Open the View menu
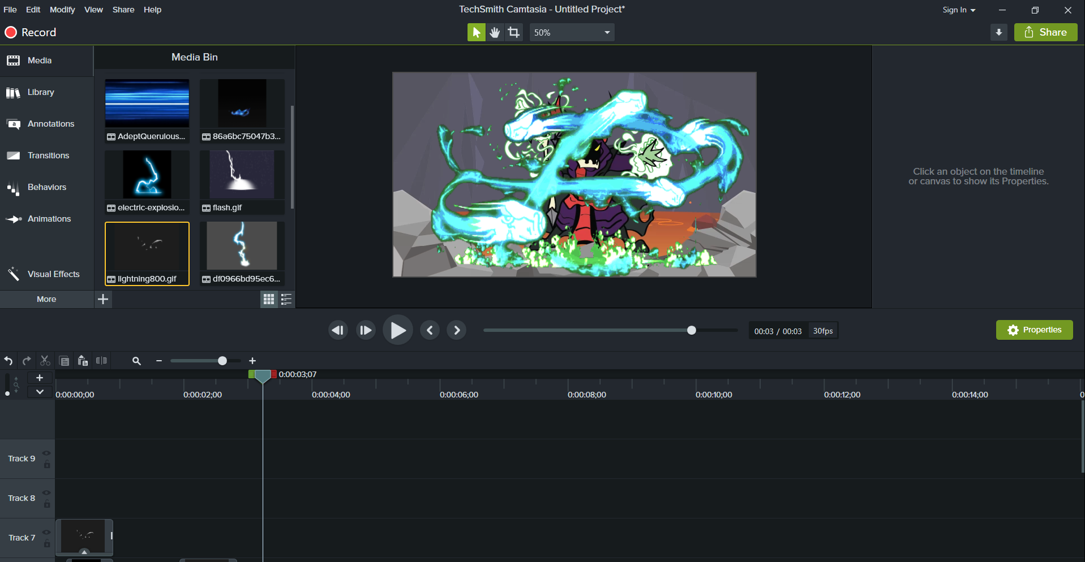Screen dimensions: 1085x562 pos(94,10)
